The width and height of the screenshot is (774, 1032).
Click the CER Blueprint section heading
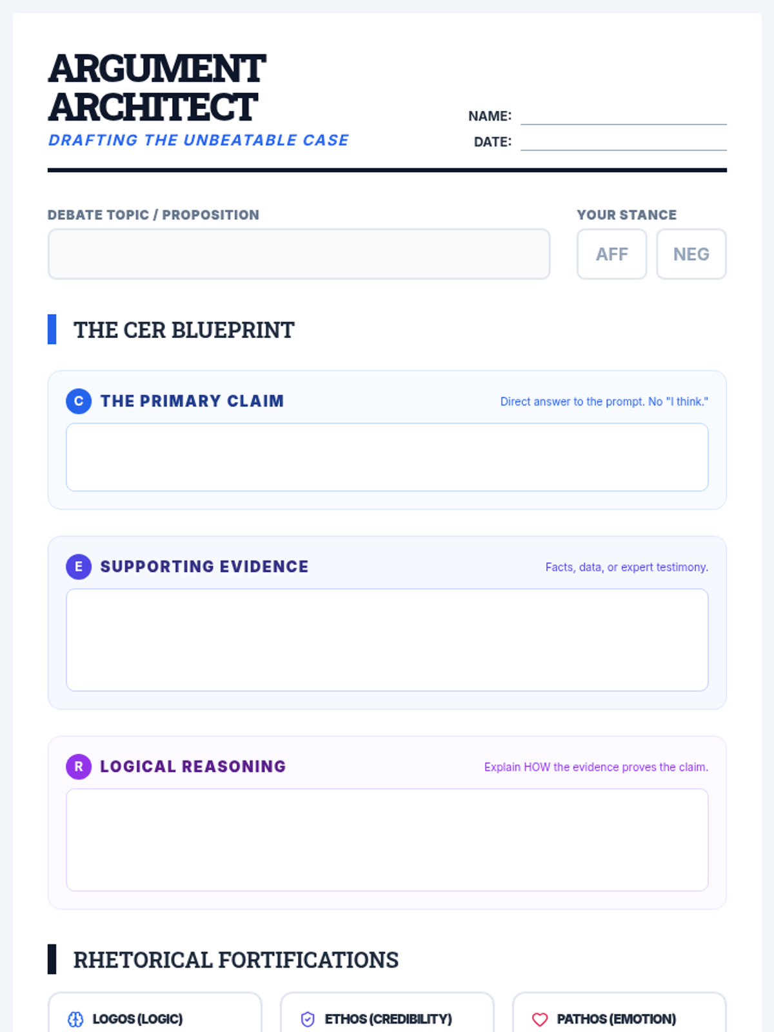184,330
